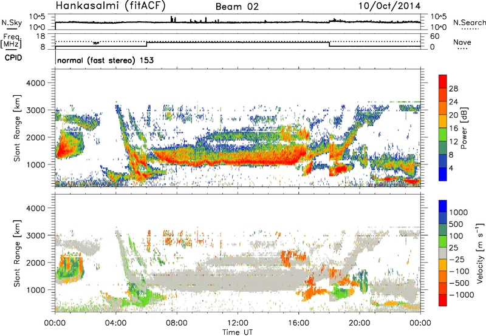Click the "500" label on Velocity colorbar
Viewport: 486px width, 336px height.
click(x=456, y=224)
